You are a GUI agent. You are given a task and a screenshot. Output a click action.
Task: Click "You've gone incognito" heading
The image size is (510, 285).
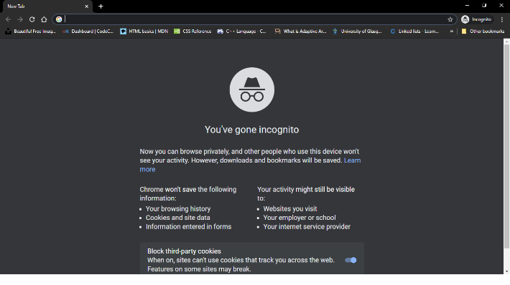point(251,130)
